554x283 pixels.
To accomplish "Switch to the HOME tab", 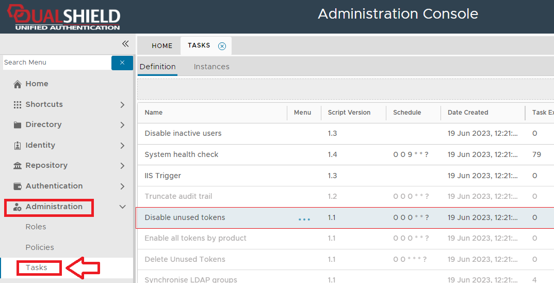I will [162, 46].
